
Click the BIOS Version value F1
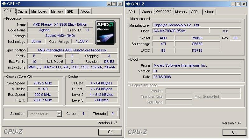point(197,71)
